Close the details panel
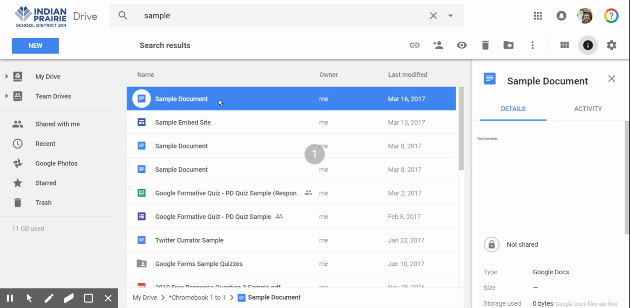 pyautogui.click(x=611, y=79)
